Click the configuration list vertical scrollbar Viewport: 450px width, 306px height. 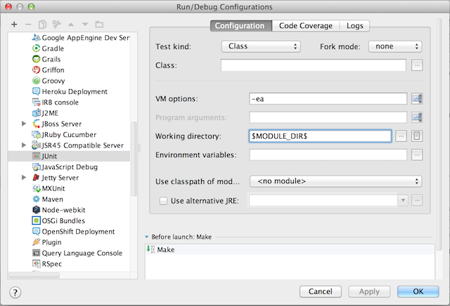point(134,159)
